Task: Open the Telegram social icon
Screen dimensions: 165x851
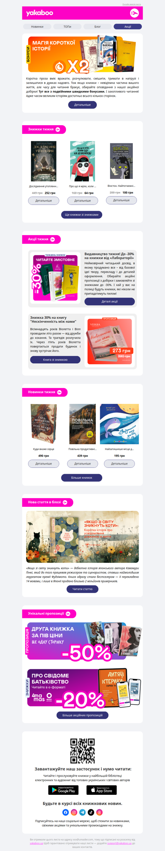Action: [x=82, y=812]
